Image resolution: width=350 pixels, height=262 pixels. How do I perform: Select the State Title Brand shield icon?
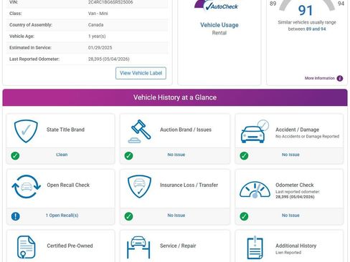tap(26, 131)
